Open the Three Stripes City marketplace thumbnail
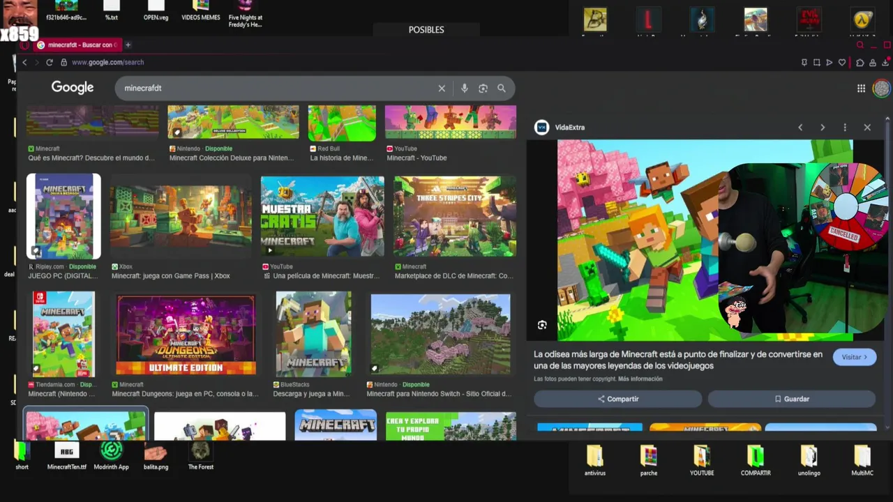 (455, 216)
